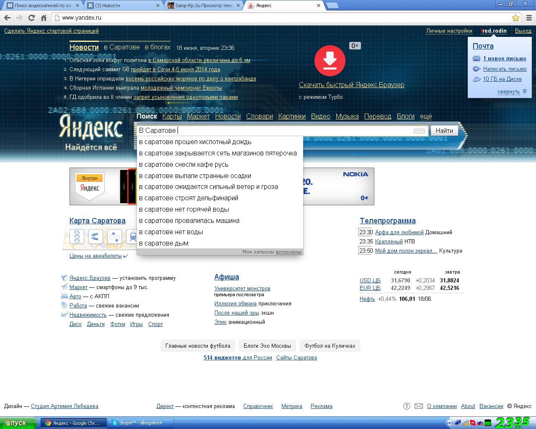The width and height of the screenshot is (536, 429).
Task: Click the compose icon beside Написать письмо
Action: click(477, 69)
